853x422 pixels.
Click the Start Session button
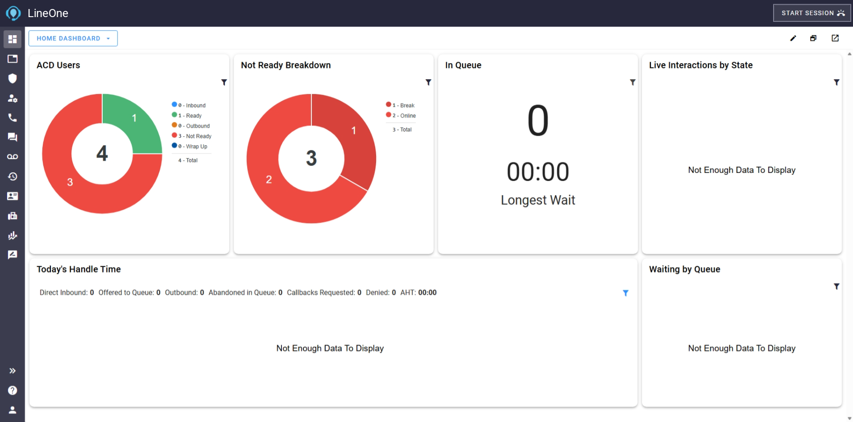point(812,13)
